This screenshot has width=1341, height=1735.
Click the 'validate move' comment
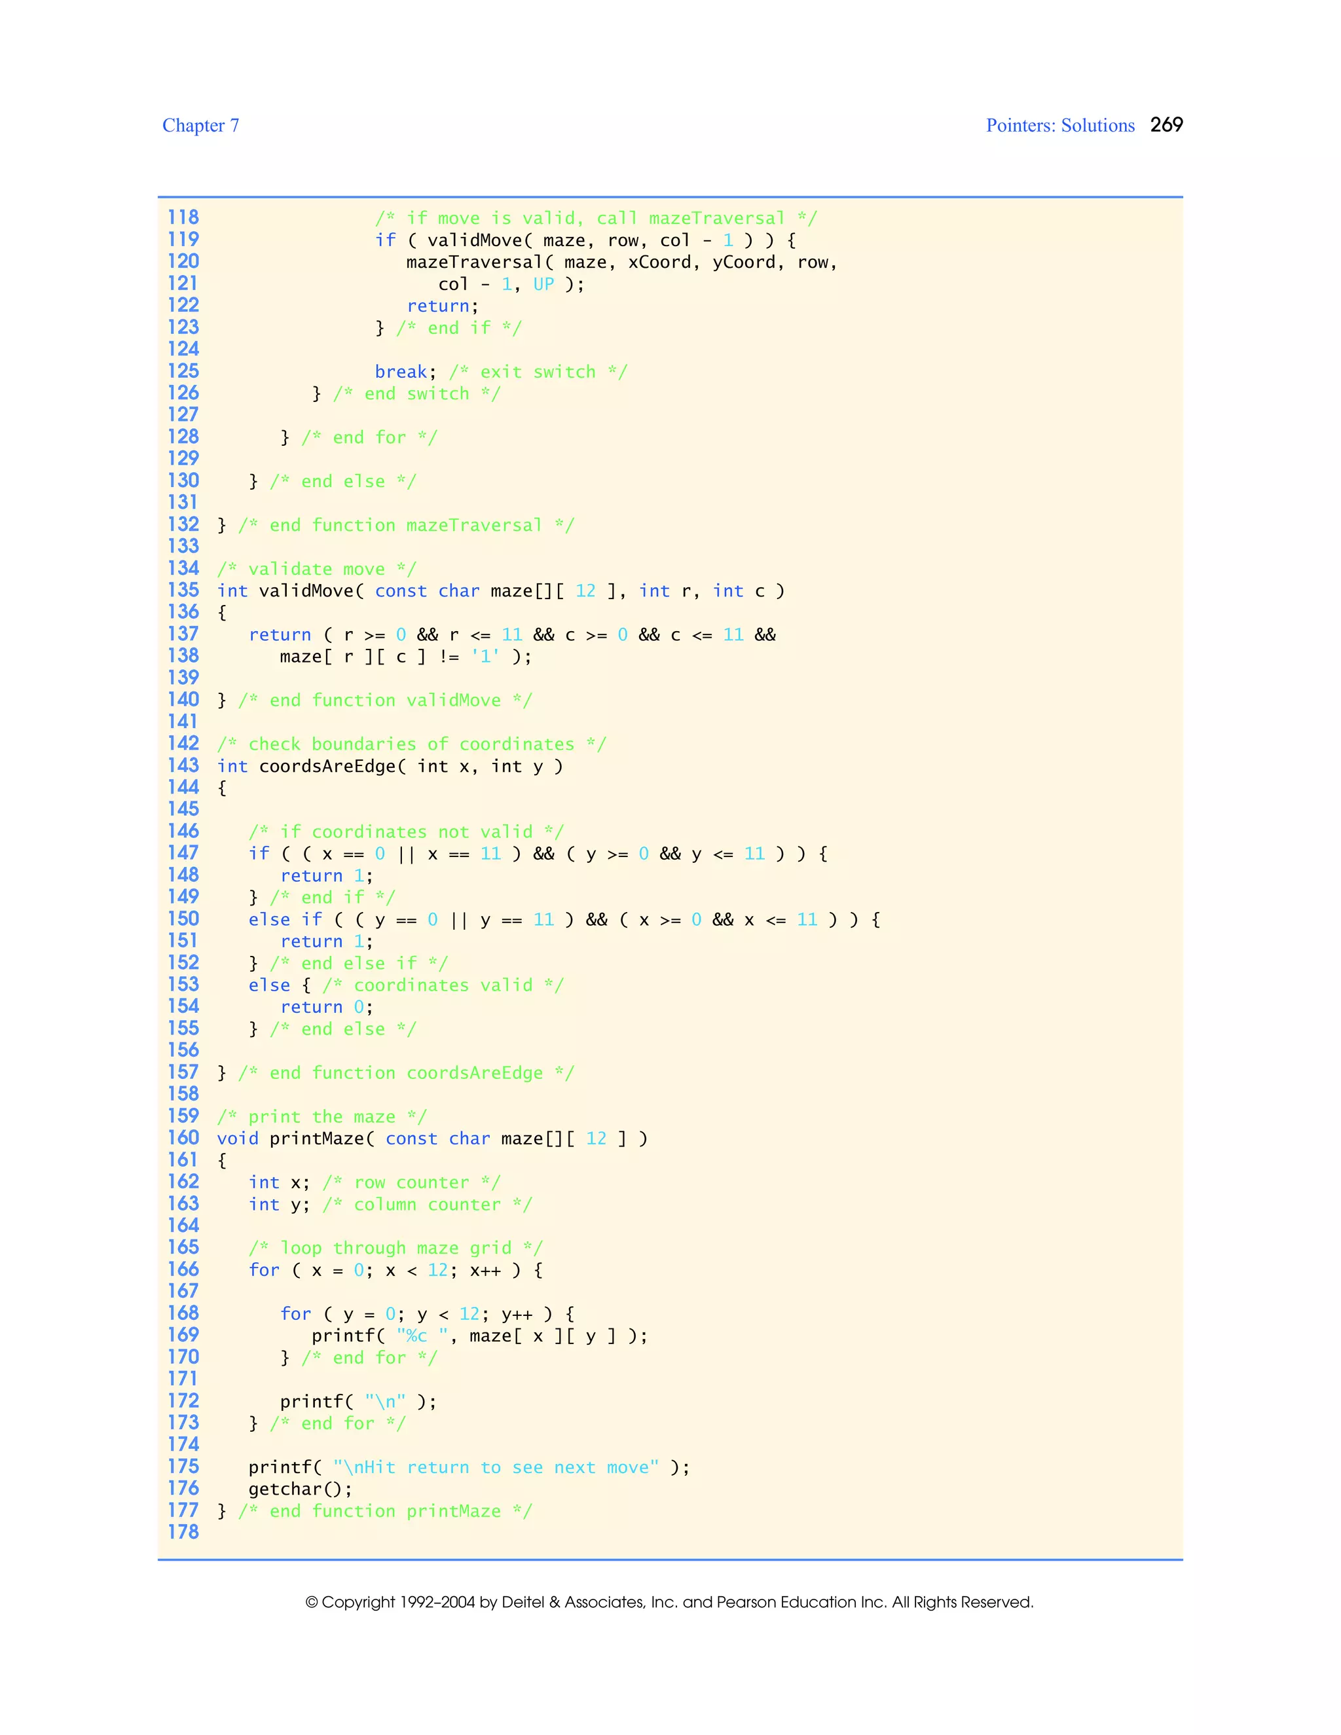point(316,569)
